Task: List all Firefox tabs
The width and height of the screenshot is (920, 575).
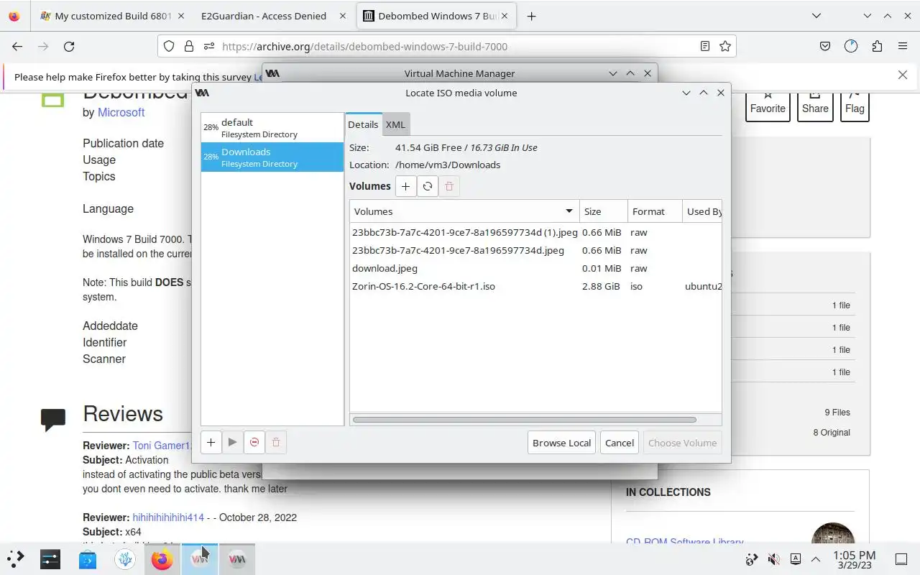Action: click(x=816, y=16)
